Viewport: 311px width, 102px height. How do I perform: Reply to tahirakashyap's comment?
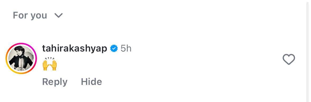(55, 82)
